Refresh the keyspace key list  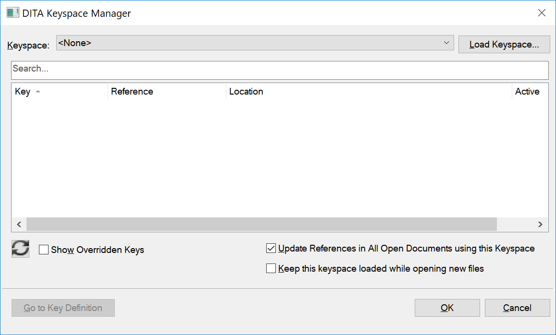coord(20,249)
